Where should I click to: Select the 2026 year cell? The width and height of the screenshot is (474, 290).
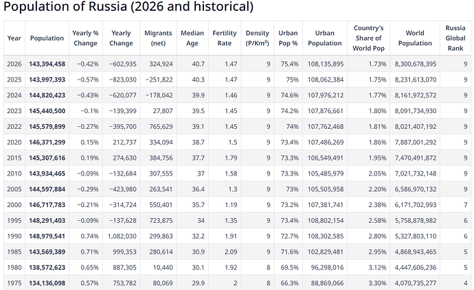pyautogui.click(x=14, y=64)
